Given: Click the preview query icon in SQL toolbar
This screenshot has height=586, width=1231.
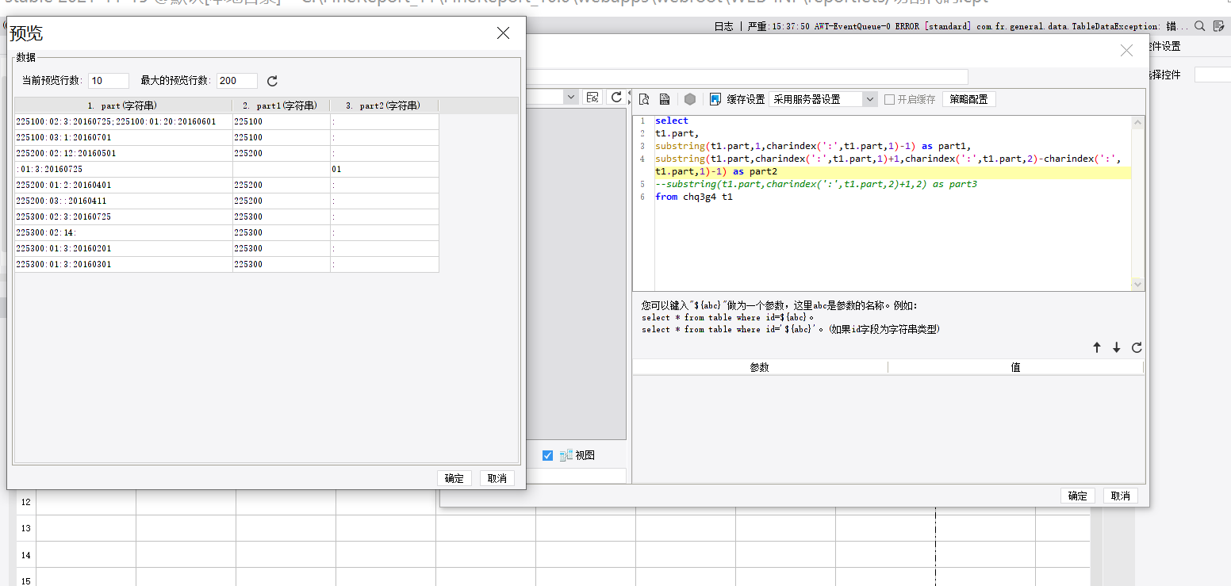Looking at the screenshot, I should click(644, 99).
